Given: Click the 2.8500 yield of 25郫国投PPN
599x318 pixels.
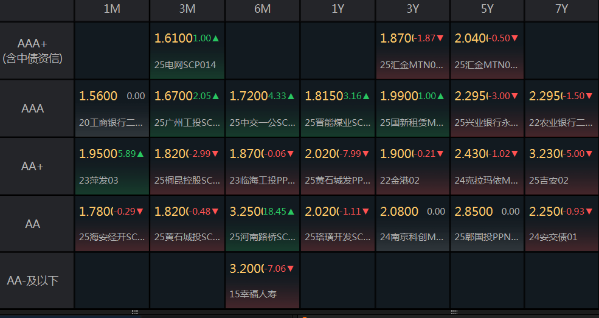Looking at the screenshot, I should tap(473, 212).
